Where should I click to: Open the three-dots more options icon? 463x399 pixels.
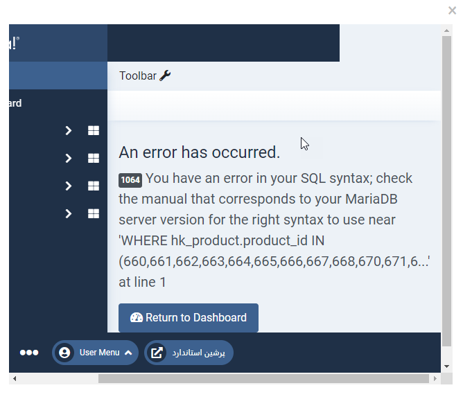click(29, 353)
